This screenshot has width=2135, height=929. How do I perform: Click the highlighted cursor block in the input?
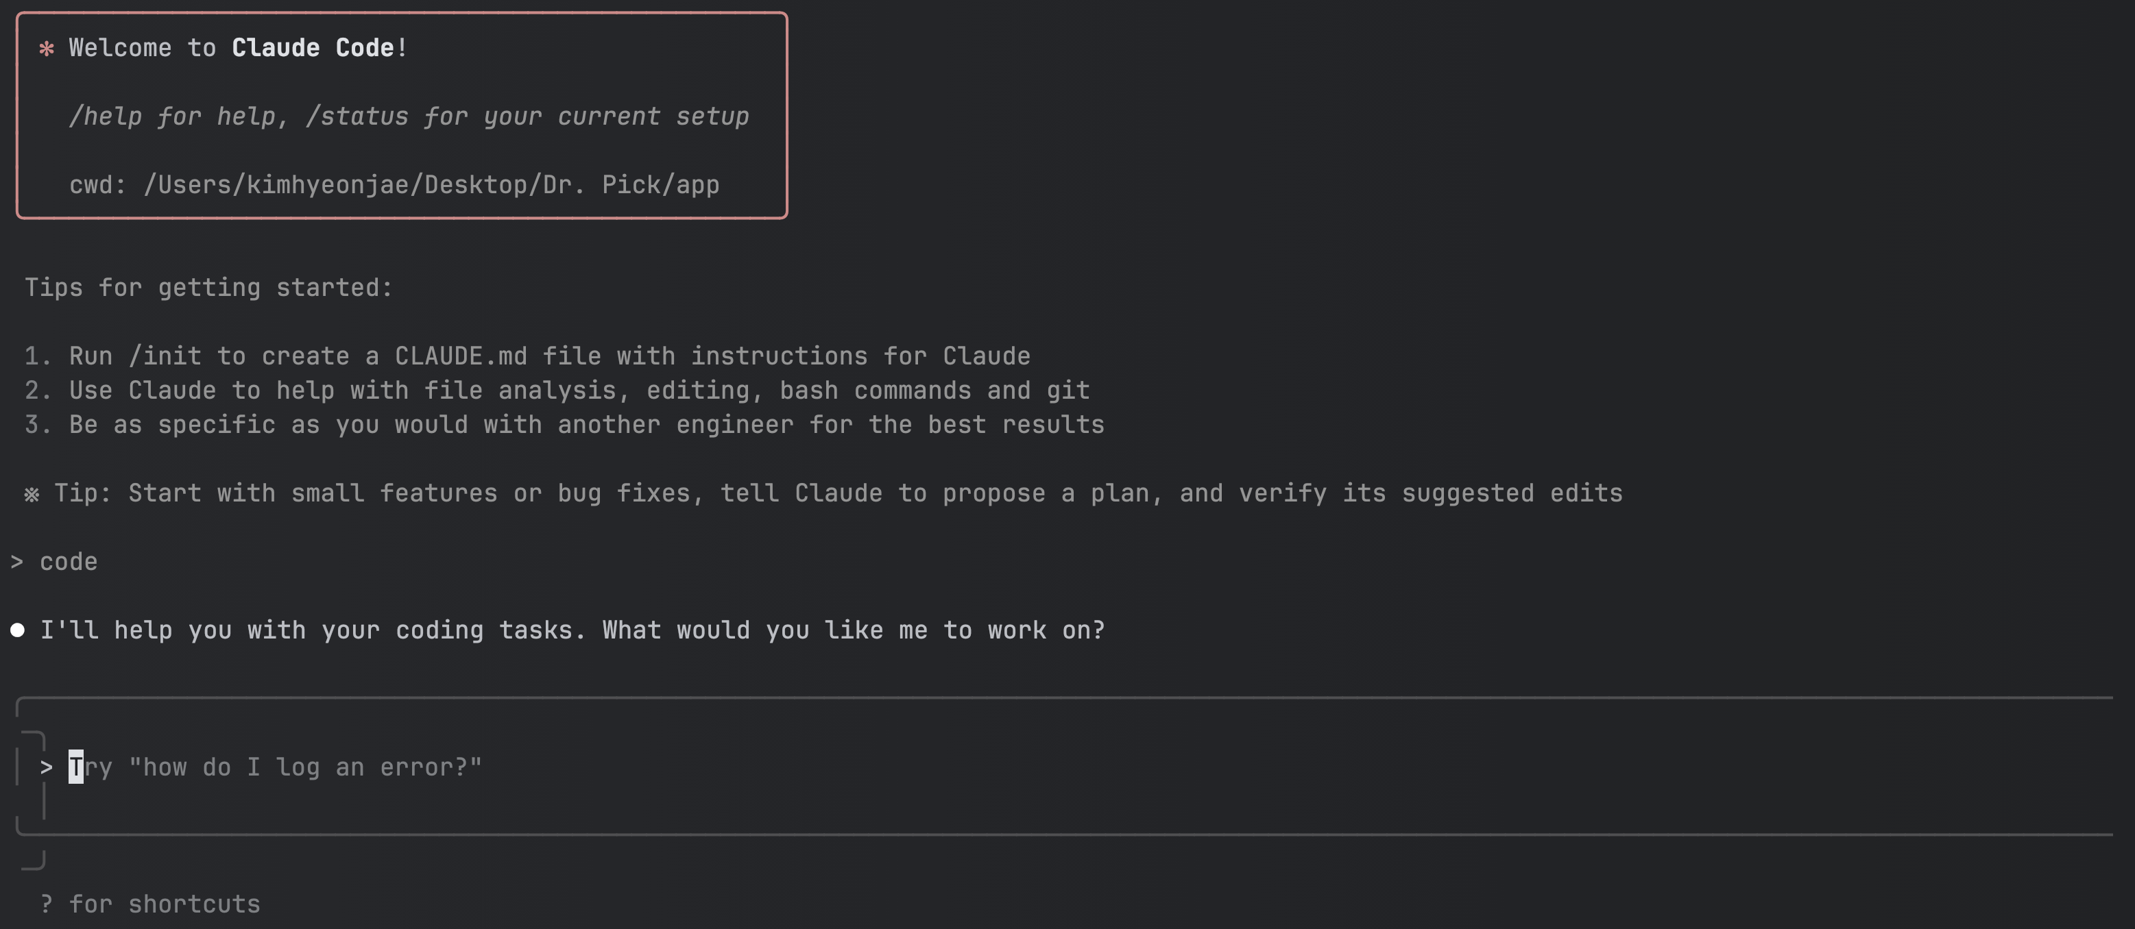75,767
